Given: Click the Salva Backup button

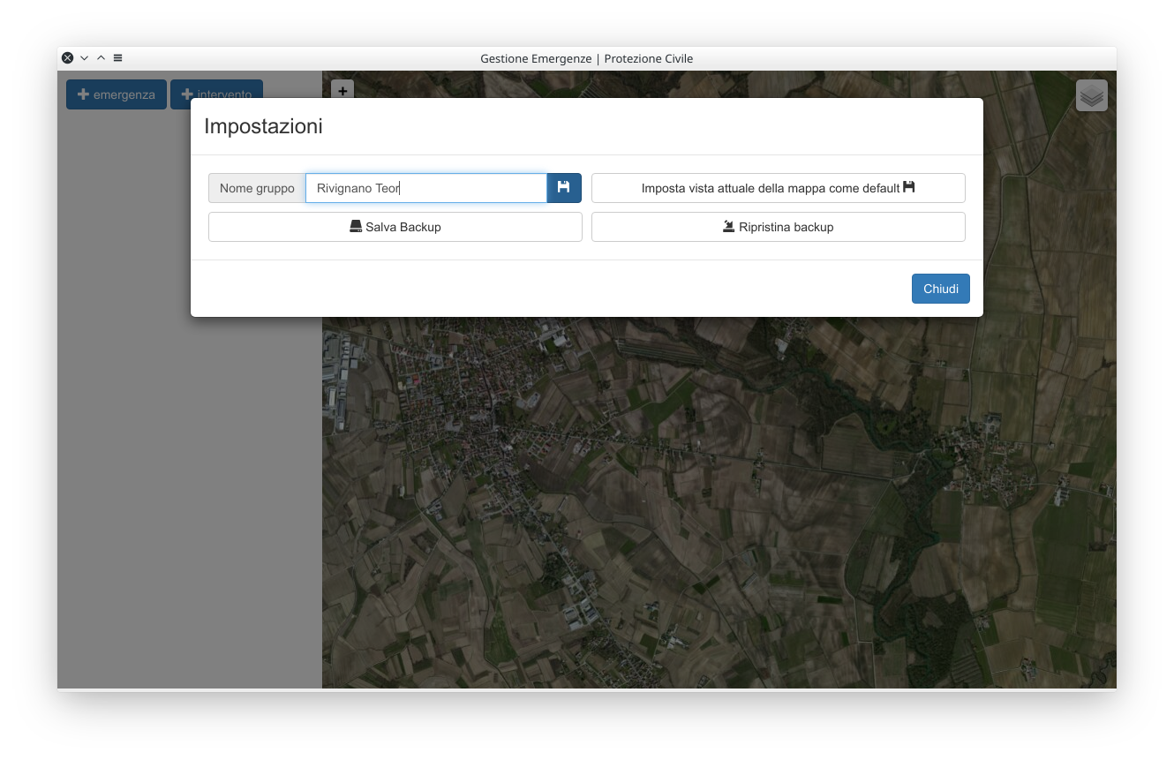Looking at the screenshot, I should (395, 227).
